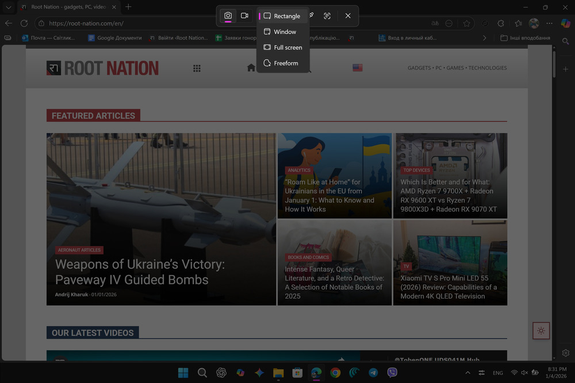Open the Paveway IV Guided Bombs article
575x383 pixels.
point(140,272)
